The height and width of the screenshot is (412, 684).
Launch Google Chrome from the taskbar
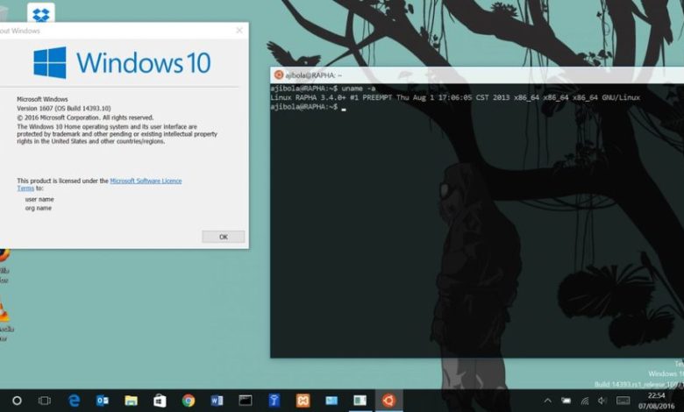(x=189, y=401)
